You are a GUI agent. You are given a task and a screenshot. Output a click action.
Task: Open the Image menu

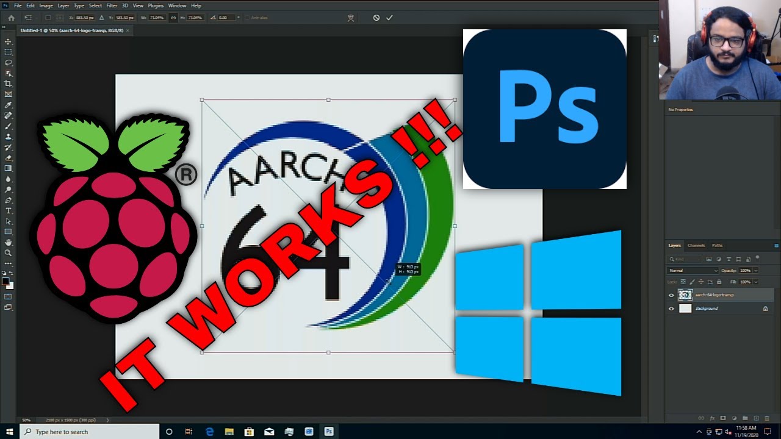46,5
